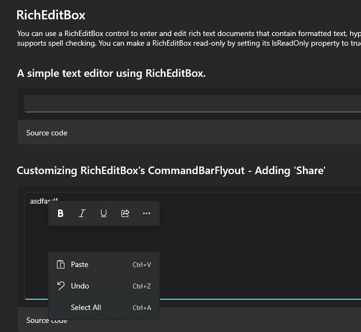Viewport: 361px width, 332px height.
Task: Click the Undo arrow icon
Action: tap(61, 286)
